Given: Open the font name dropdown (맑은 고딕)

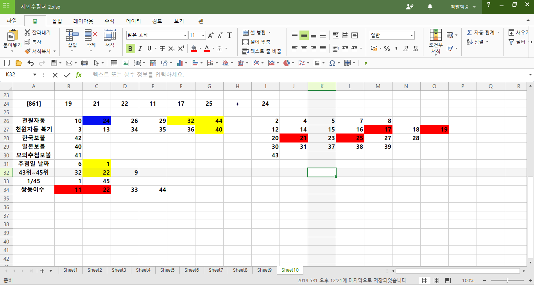Looking at the screenshot, I should (185, 36).
